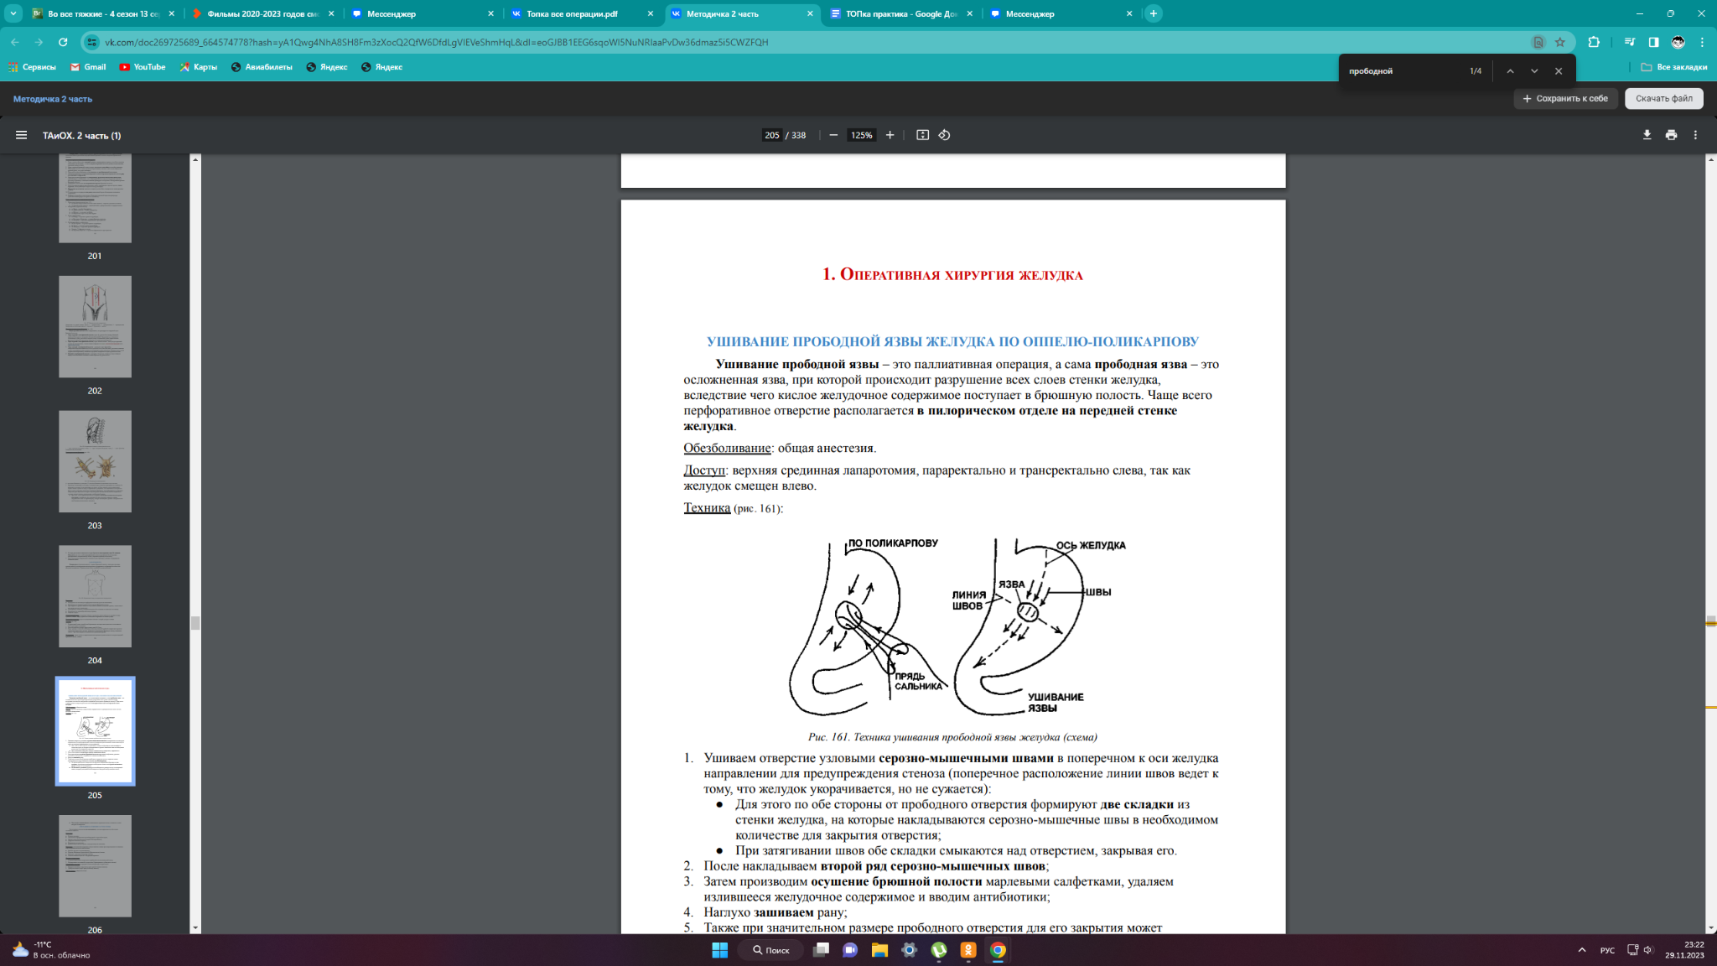Click 'Скачать файл' button

pos(1663,98)
